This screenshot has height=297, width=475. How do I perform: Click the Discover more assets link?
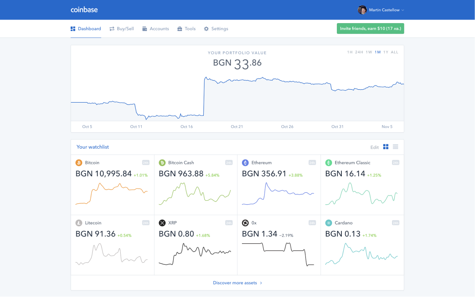click(237, 283)
